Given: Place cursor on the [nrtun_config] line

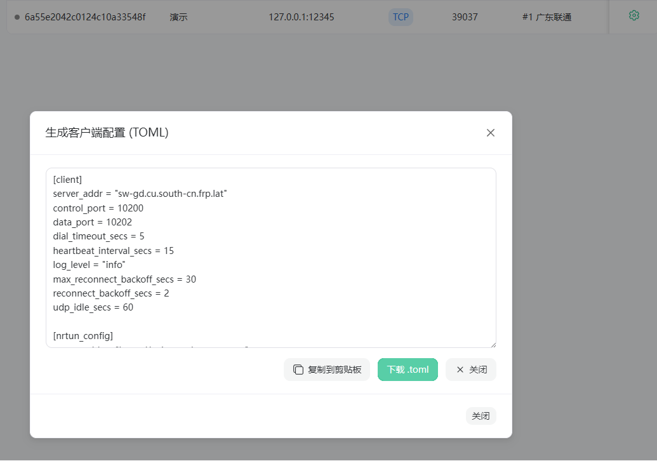Looking at the screenshot, I should [x=83, y=336].
